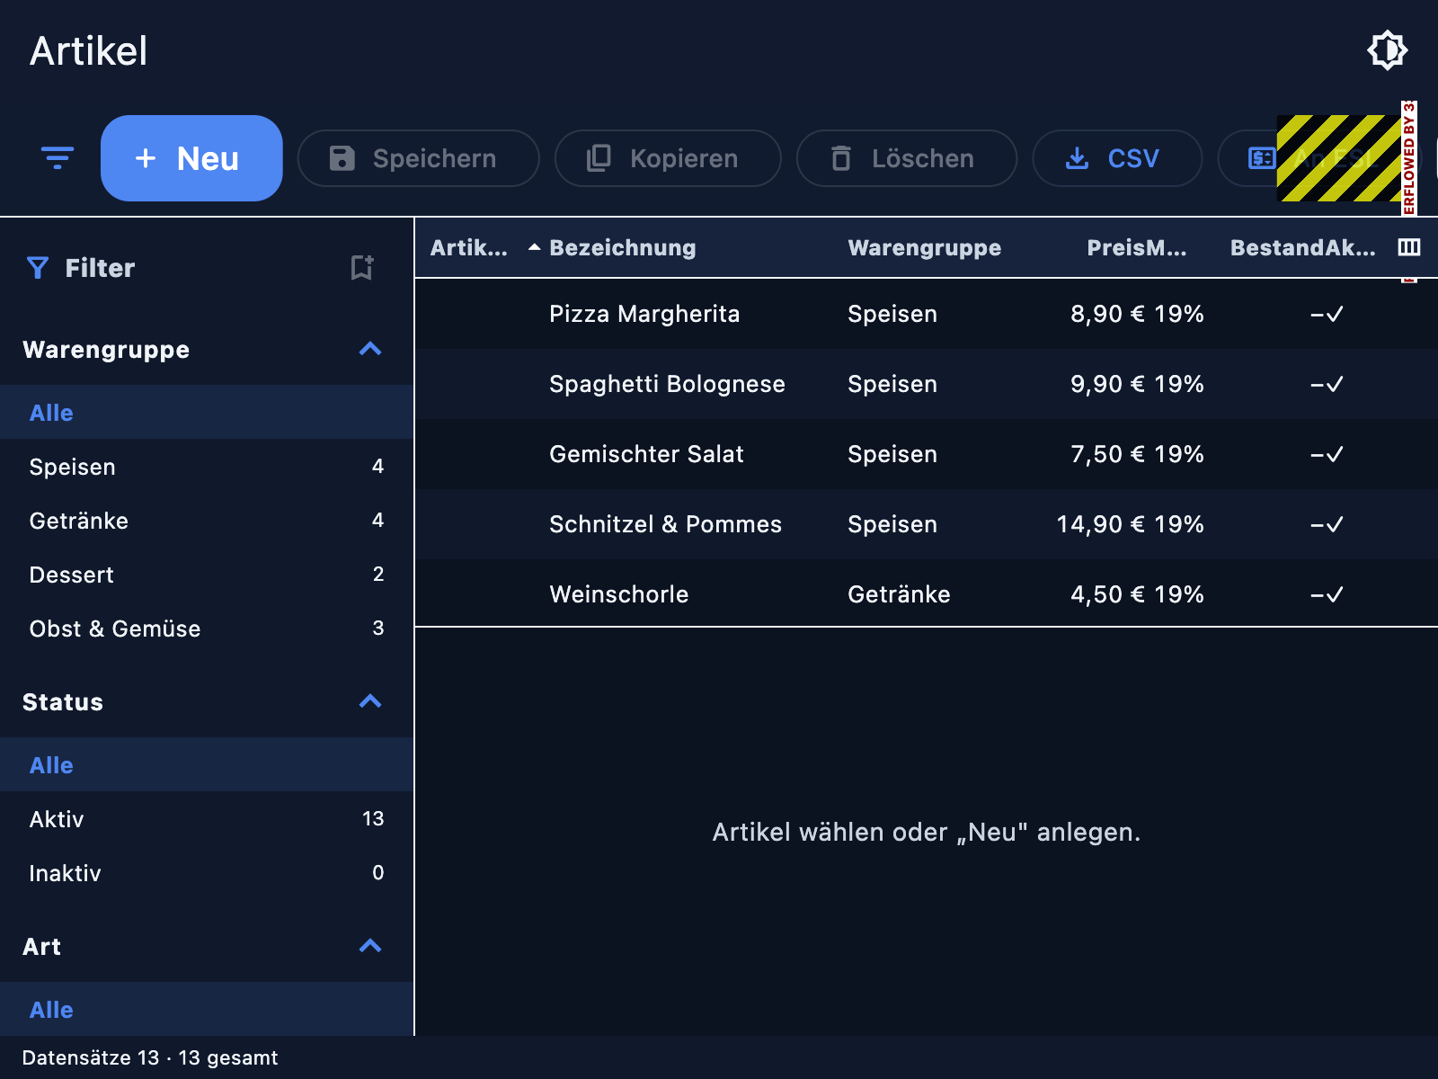Sort by the Bezeichnung column header

622,247
